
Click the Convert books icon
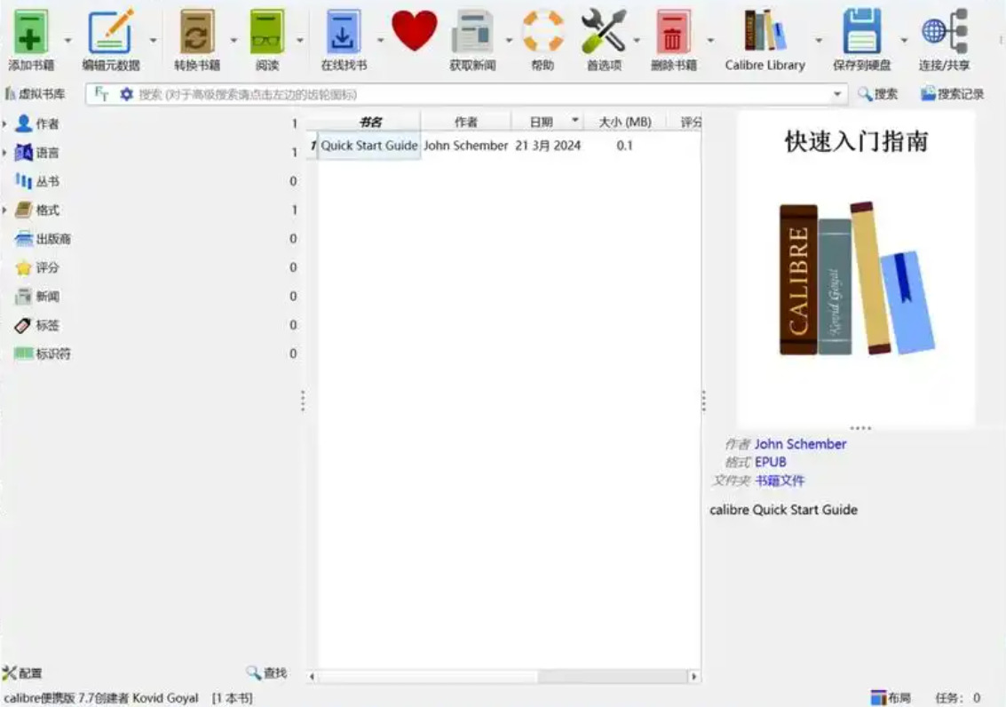coord(196,31)
